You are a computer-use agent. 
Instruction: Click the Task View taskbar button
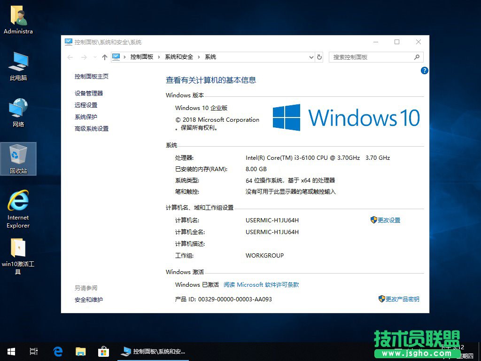tap(34, 351)
